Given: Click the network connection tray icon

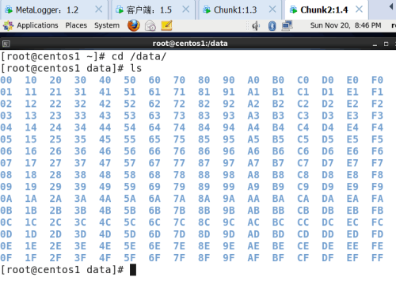Looking at the screenshot, I should 287,25.
